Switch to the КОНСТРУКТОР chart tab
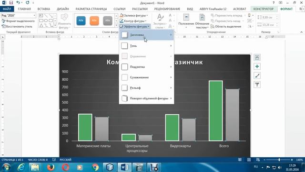 coord(264,9)
